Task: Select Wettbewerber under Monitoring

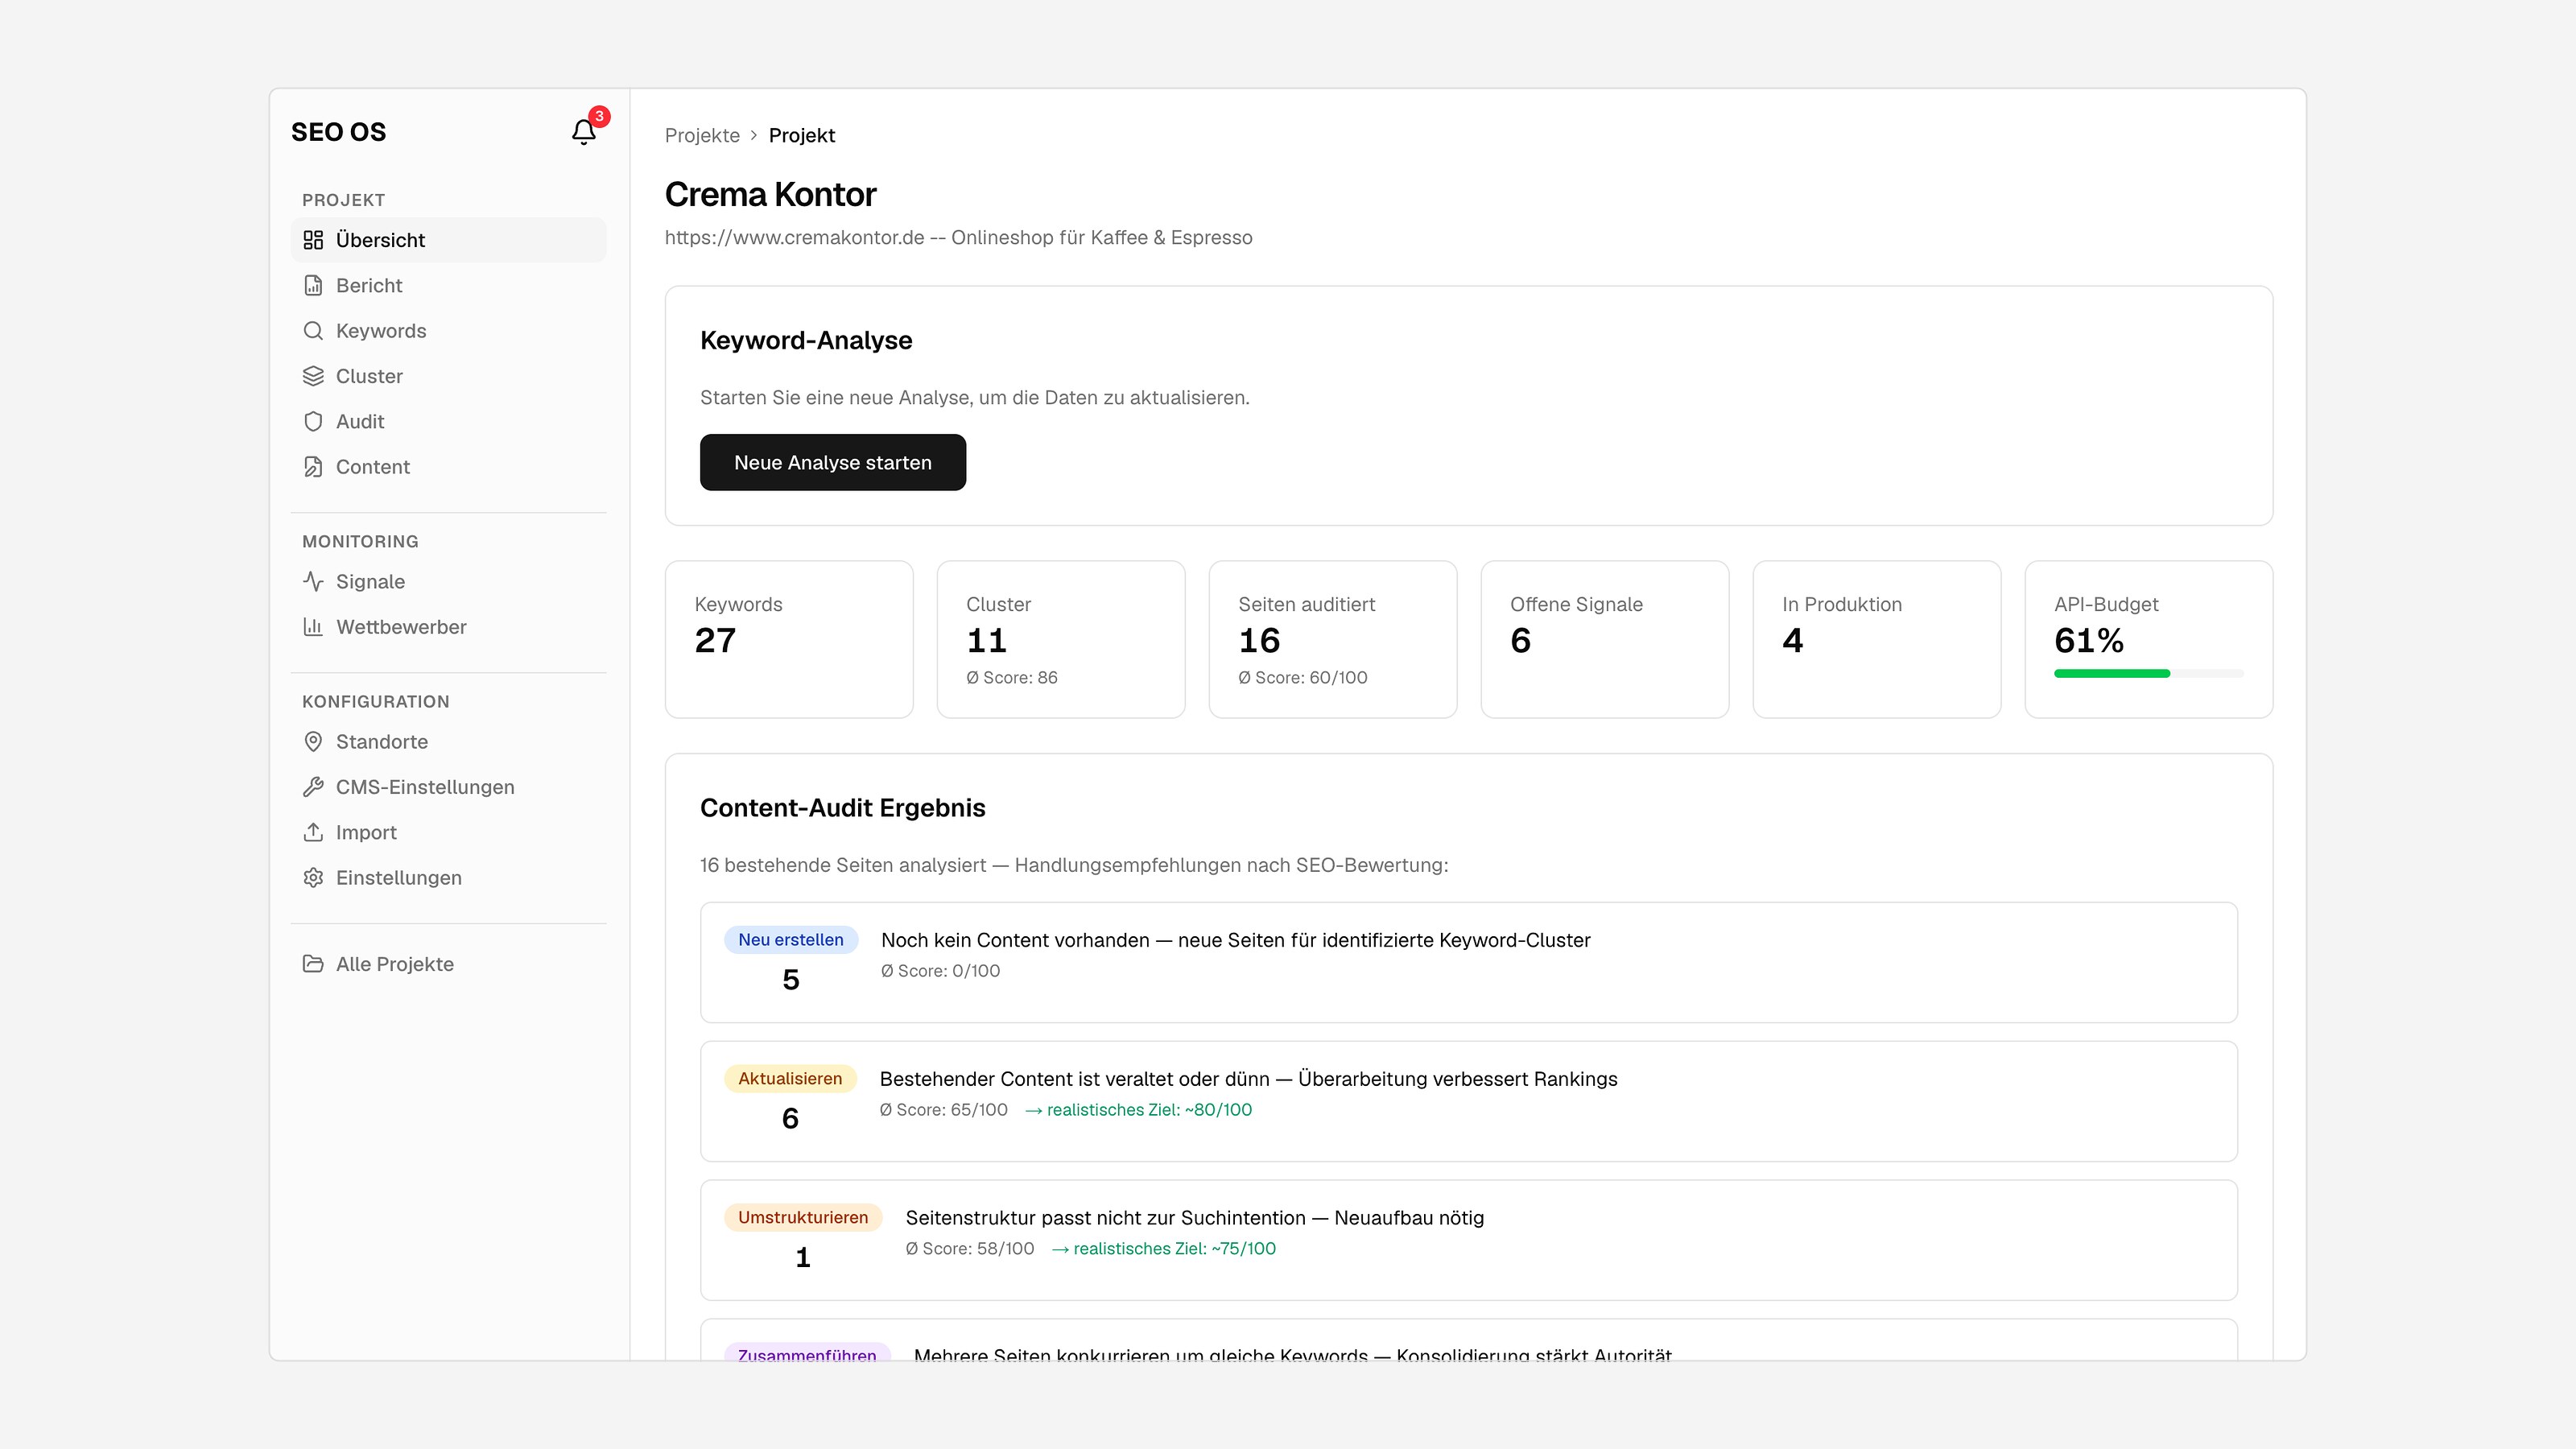Action: point(448,627)
